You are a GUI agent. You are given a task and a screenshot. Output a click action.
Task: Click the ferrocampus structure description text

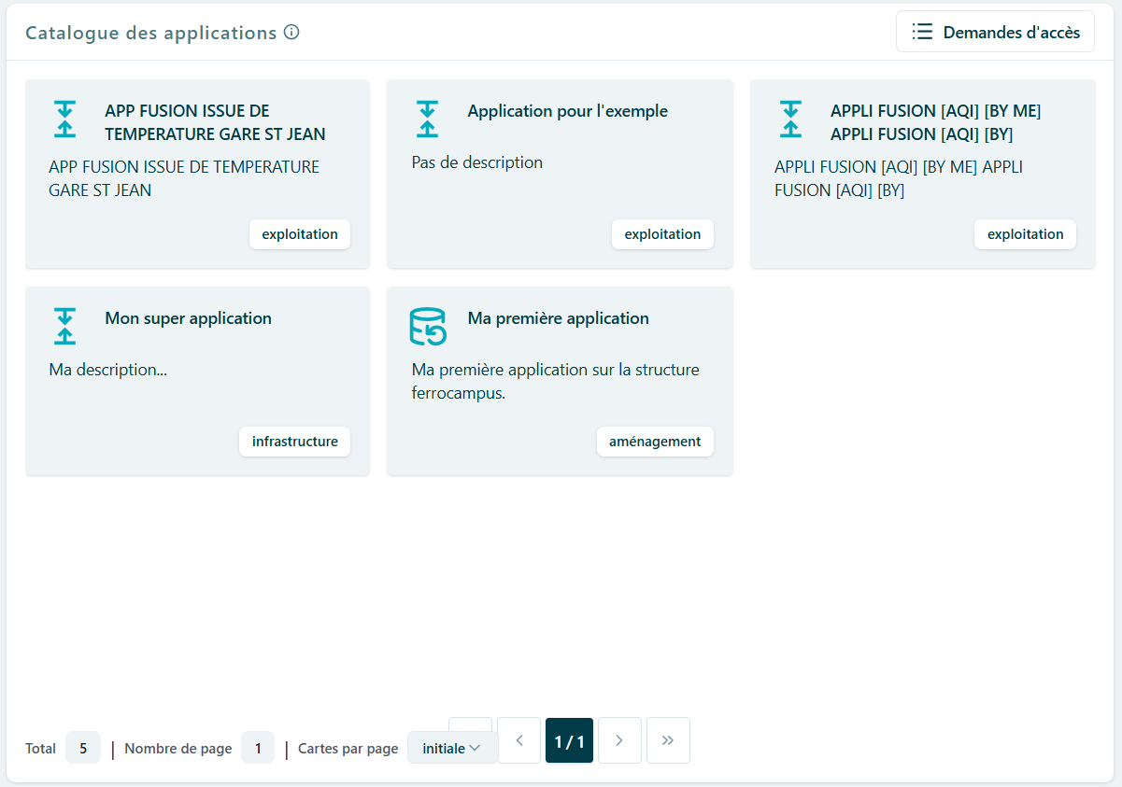pyautogui.click(x=556, y=382)
